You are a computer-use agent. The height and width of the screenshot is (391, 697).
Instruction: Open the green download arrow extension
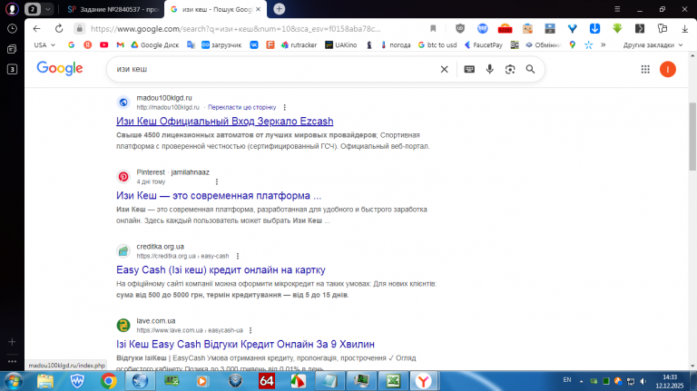coord(617,28)
